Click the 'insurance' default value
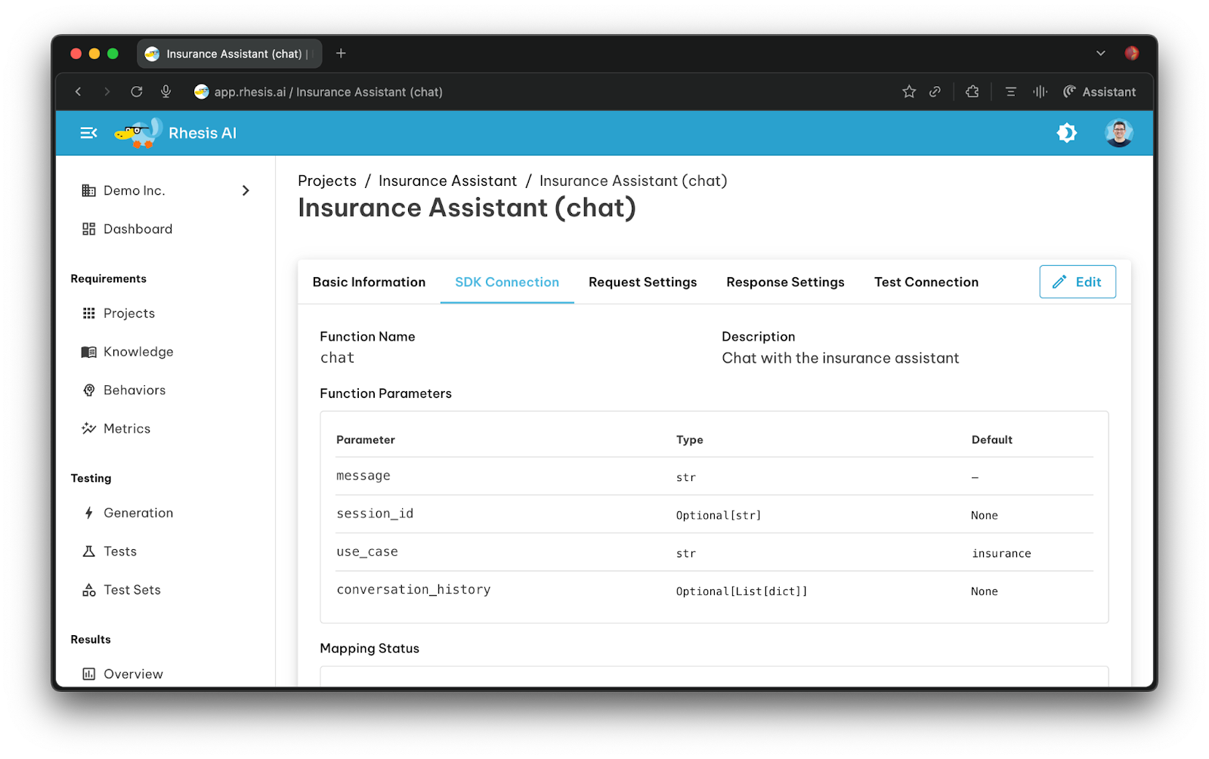 [1001, 554]
